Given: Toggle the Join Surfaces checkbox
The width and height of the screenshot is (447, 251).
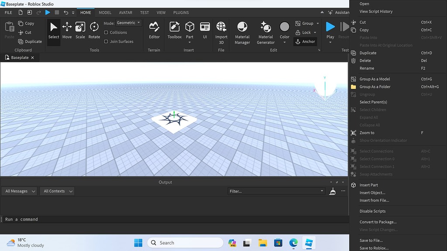Looking at the screenshot, I should pos(106,42).
